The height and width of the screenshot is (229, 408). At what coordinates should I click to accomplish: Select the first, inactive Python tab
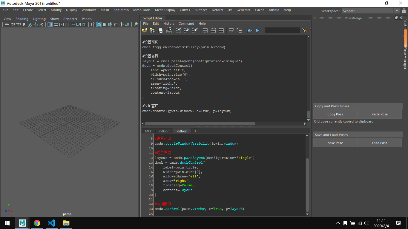[x=164, y=131]
